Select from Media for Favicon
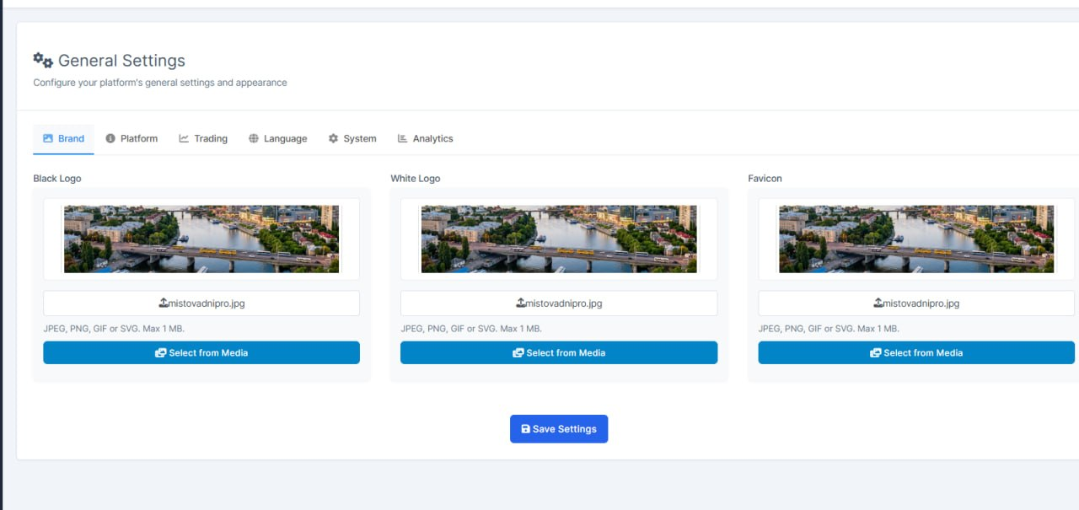The image size is (1079, 510). coord(916,352)
